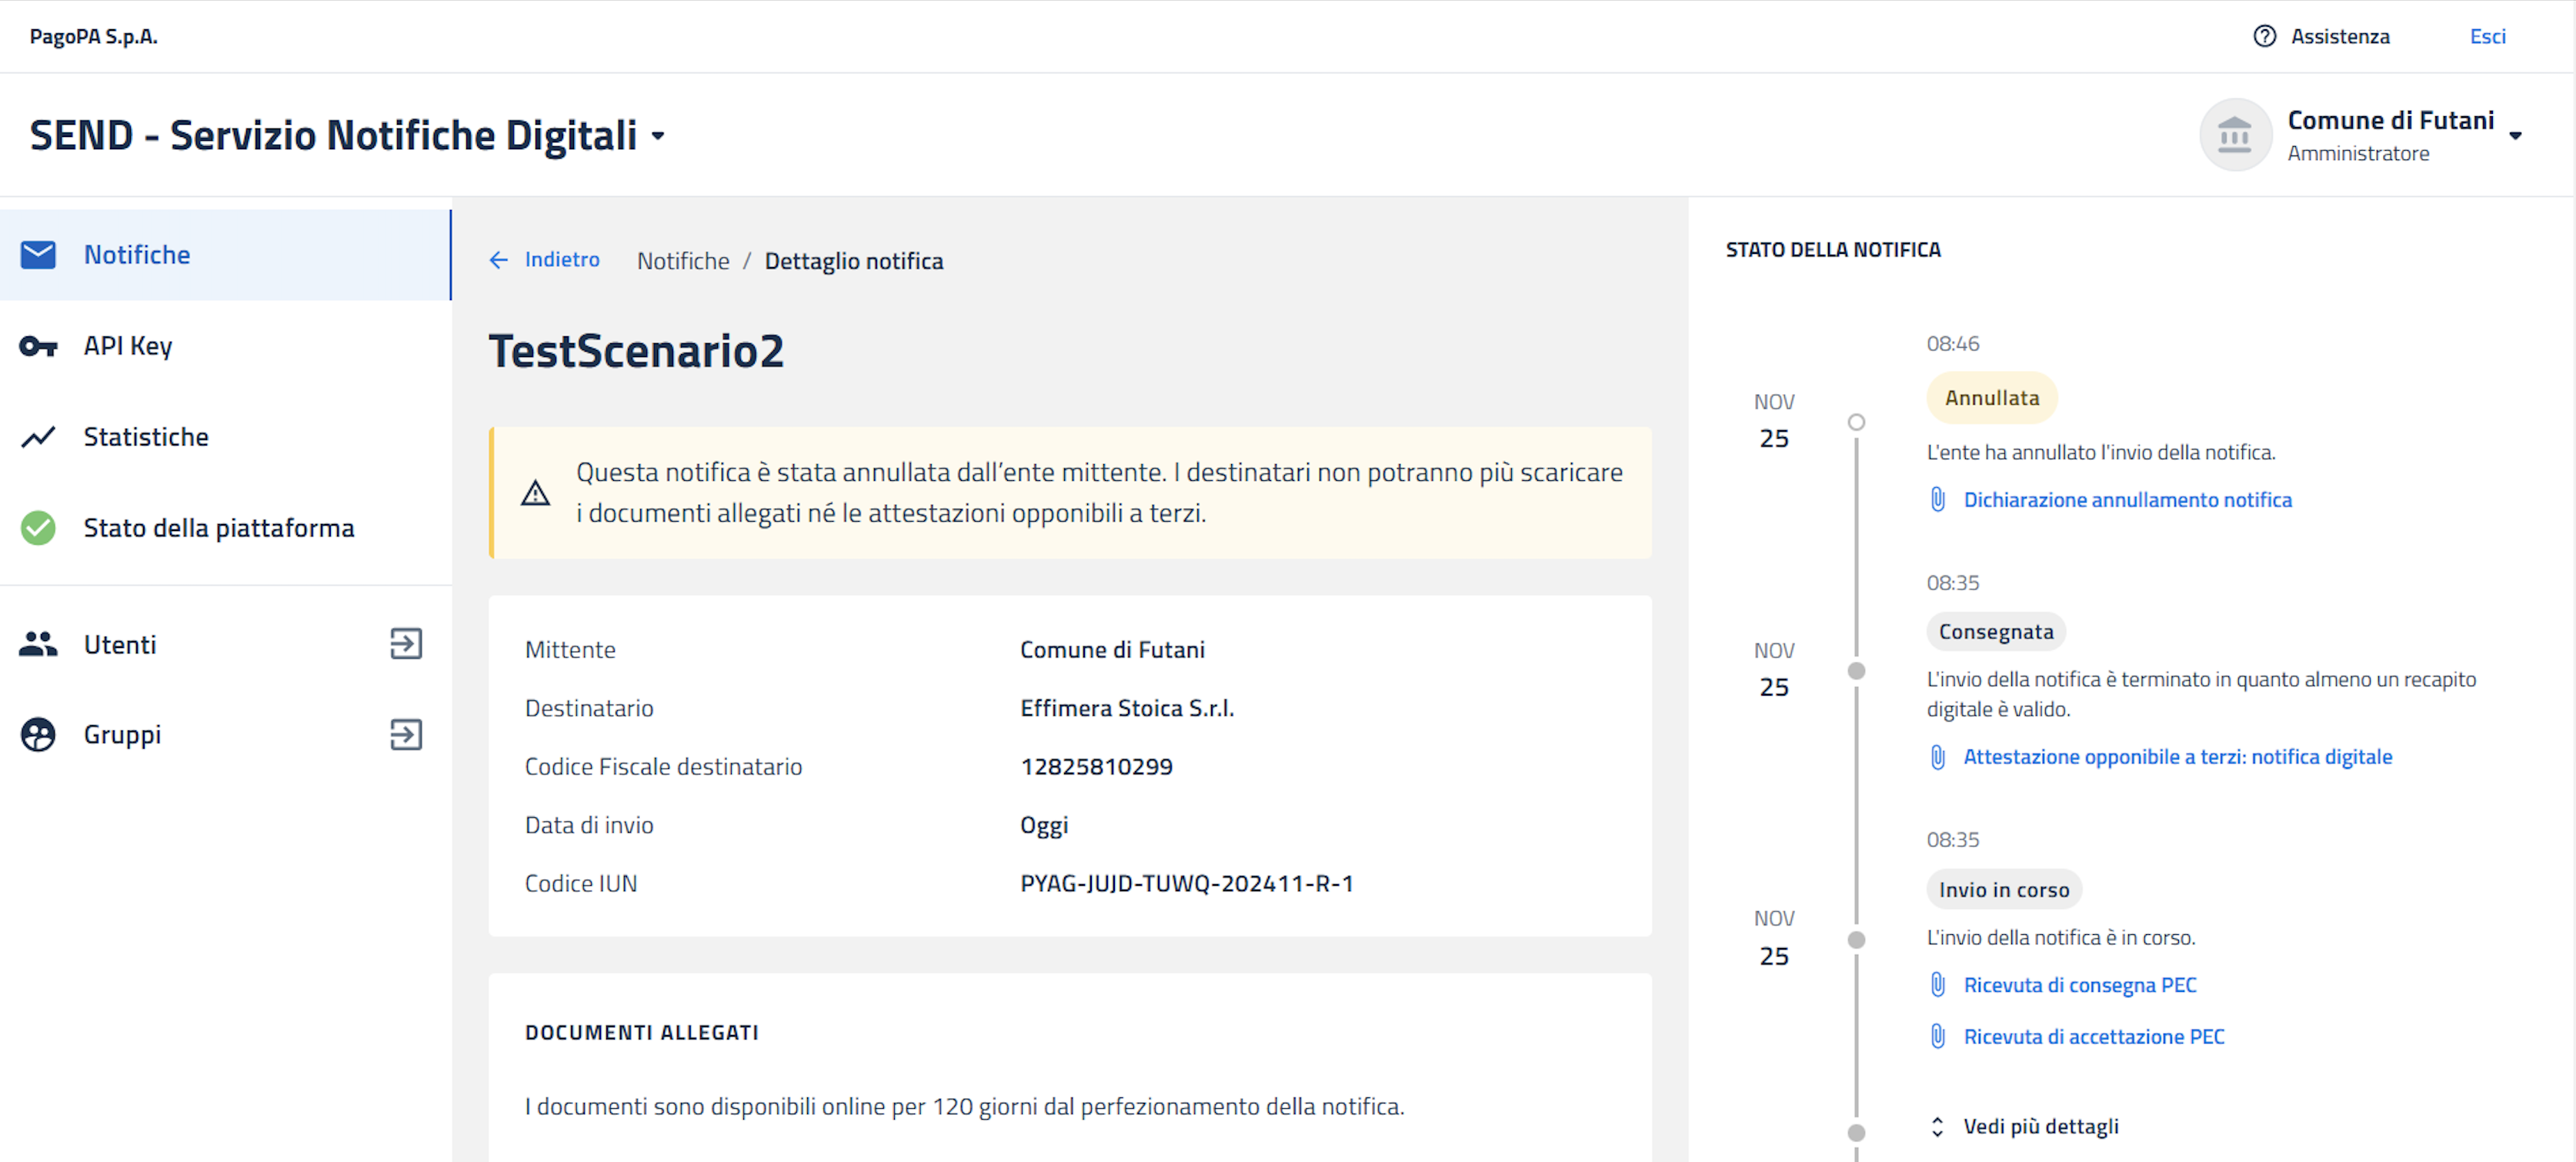The image size is (2576, 1162).
Task: Expand Vedi più dettagli in timeline
Action: (x=2040, y=1126)
